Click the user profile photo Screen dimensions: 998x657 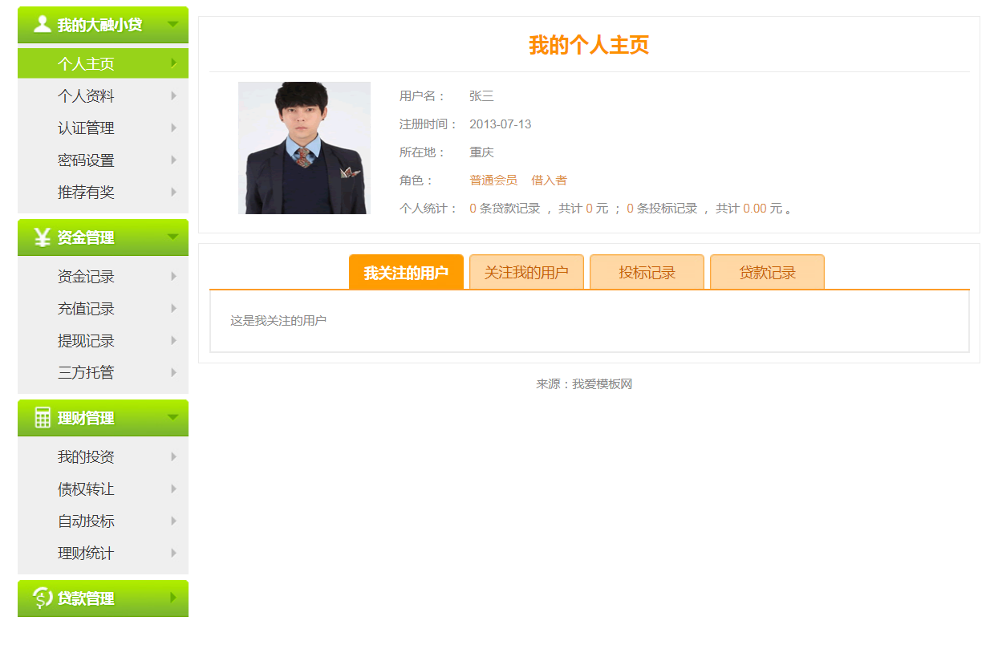click(x=304, y=148)
